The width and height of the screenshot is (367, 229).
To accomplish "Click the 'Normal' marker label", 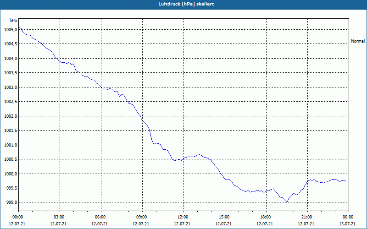I will click(x=358, y=41).
